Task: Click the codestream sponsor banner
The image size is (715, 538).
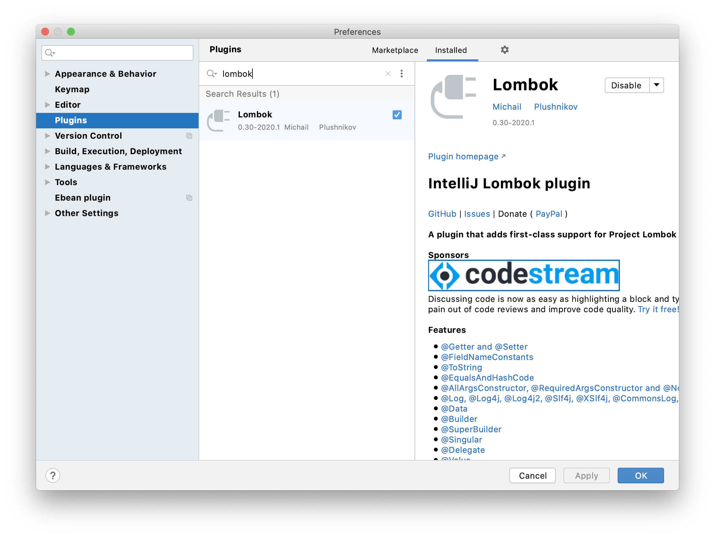Action: pos(524,275)
